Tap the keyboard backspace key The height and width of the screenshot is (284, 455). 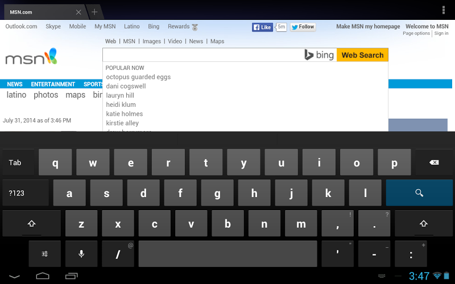coord(434,162)
